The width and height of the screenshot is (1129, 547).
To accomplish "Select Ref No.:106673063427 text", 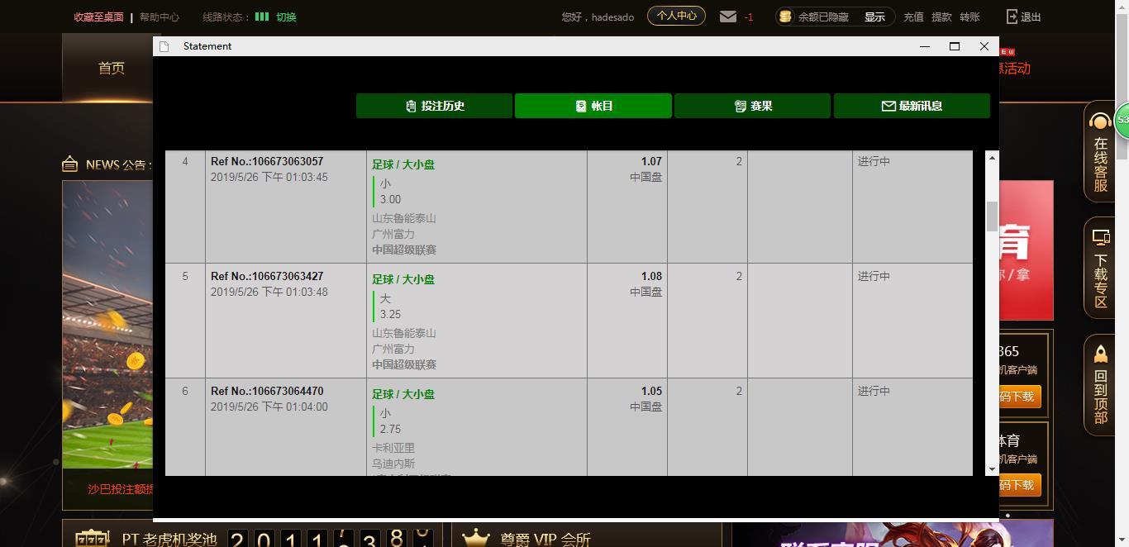I will click(x=267, y=276).
